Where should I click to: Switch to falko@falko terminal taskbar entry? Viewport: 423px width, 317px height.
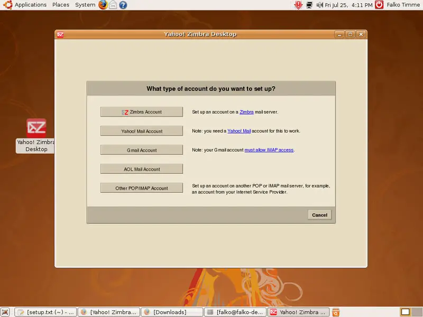click(x=235, y=312)
